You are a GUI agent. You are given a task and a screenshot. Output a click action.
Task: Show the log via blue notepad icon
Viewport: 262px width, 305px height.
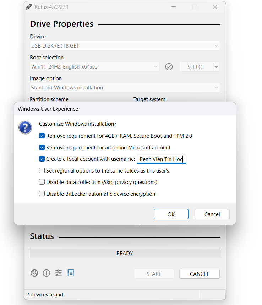pyautogui.click(x=71, y=273)
